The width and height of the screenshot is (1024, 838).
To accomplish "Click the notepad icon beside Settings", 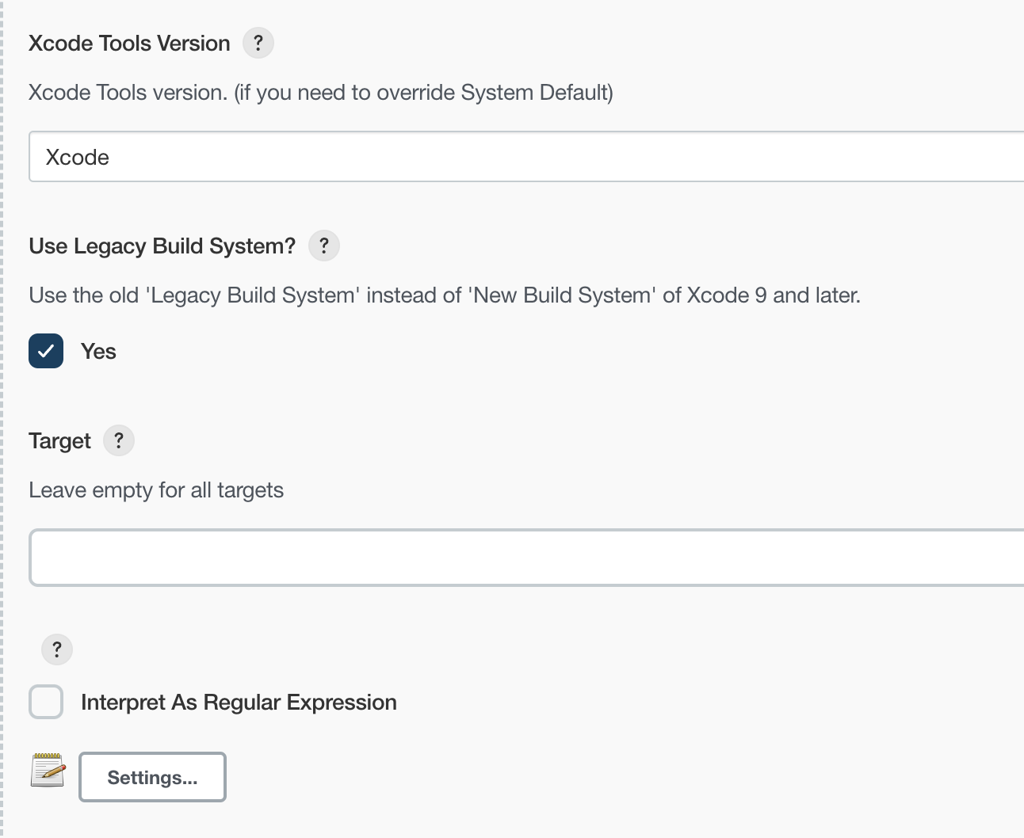I will (x=48, y=771).
